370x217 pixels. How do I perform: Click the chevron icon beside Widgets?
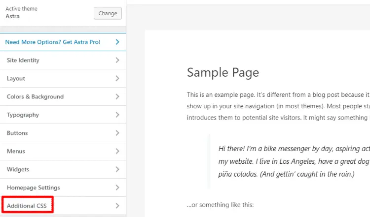click(117, 169)
